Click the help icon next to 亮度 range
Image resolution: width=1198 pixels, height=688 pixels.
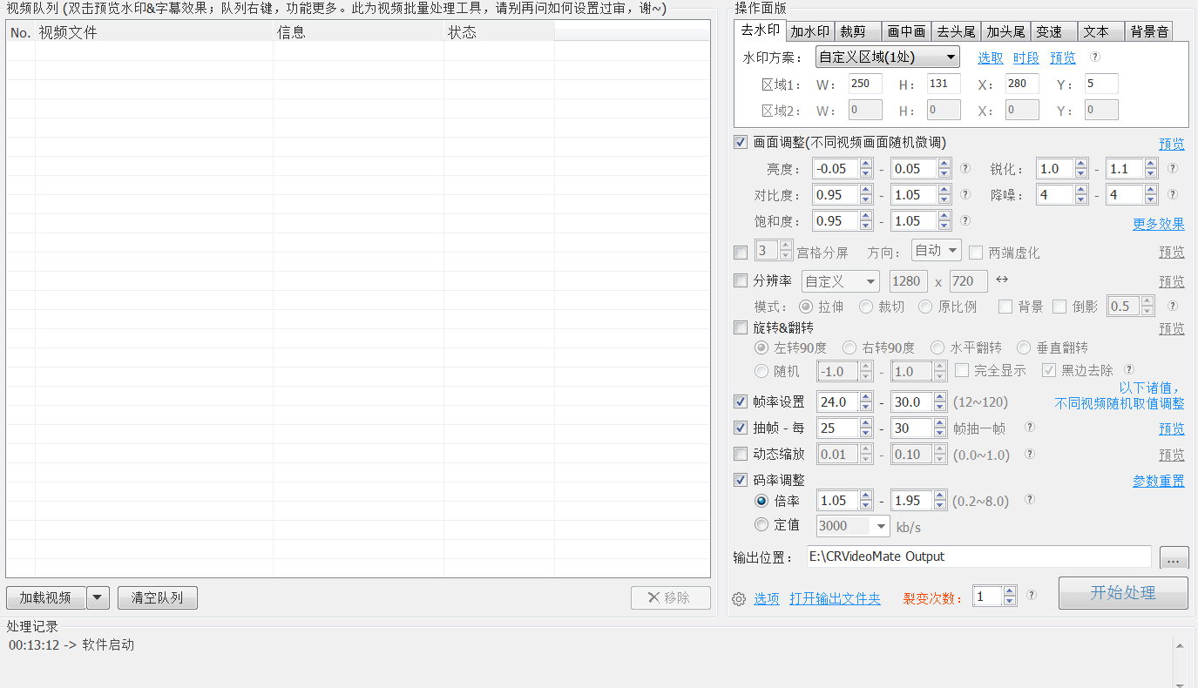click(x=965, y=169)
